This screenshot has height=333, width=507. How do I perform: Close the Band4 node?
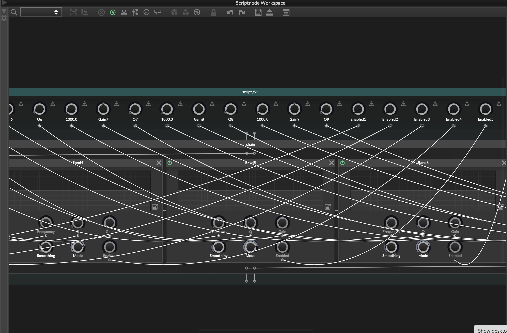click(159, 163)
